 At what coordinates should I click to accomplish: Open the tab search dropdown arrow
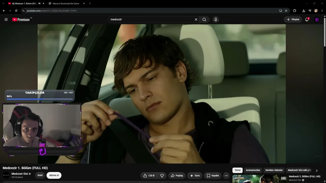tap(3, 4)
